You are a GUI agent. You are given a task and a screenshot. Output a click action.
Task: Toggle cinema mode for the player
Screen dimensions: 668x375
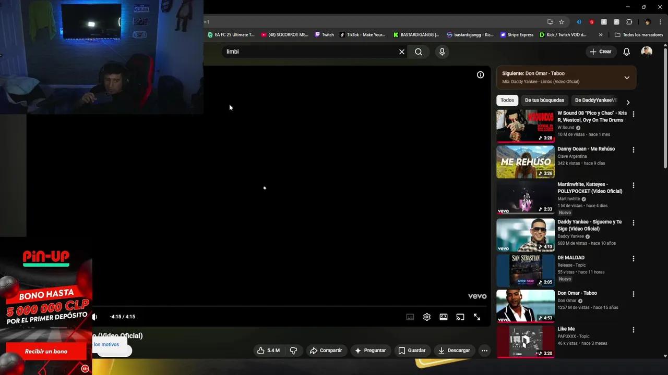tap(443, 317)
